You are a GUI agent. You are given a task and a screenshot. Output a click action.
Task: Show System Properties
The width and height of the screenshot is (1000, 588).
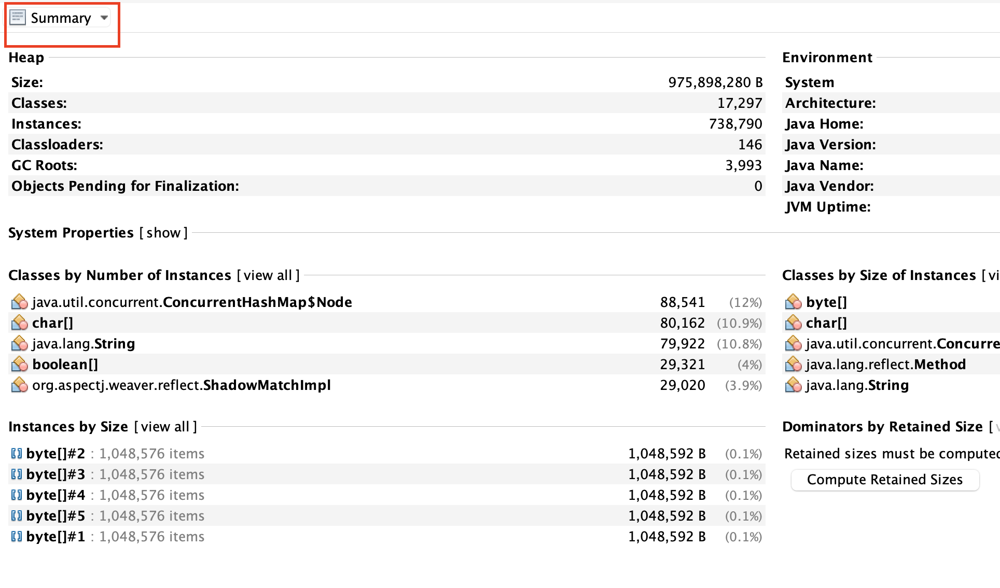[x=163, y=233]
